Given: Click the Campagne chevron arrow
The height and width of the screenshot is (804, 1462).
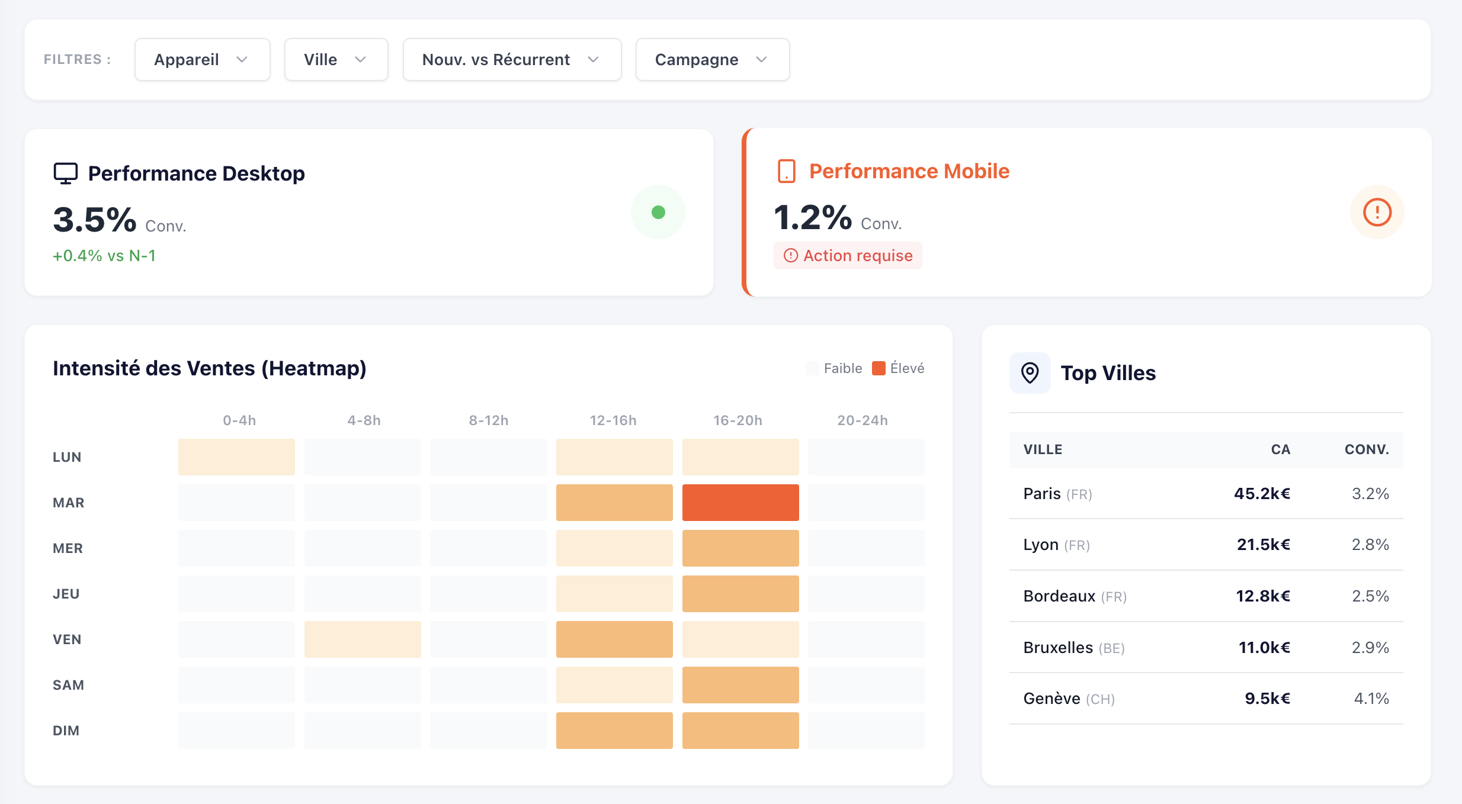Looking at the screenshot, I should click(762, 60).
